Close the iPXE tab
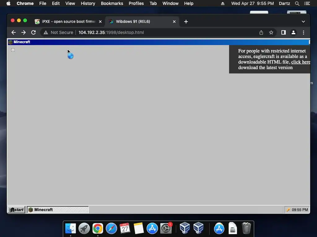317x237 pixels. point(100,22)
